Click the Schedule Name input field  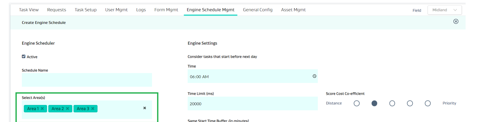click(87, 80)
